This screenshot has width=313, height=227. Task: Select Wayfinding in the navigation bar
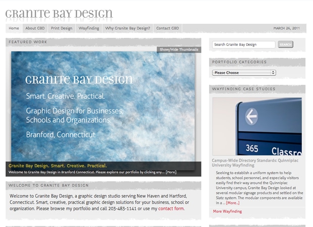pos(89,28)
